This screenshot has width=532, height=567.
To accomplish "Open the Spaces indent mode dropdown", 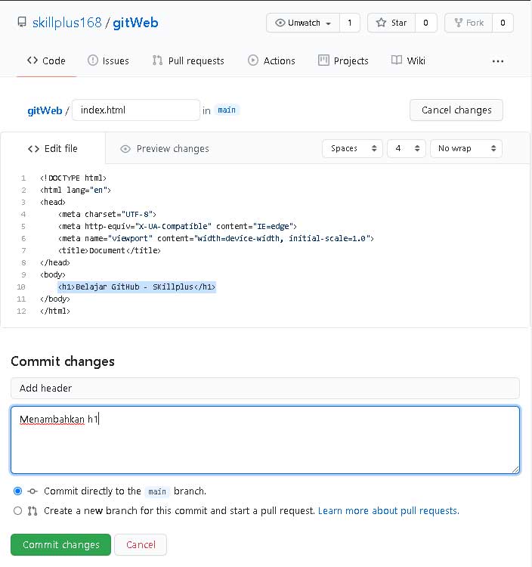I will point(352,148).
